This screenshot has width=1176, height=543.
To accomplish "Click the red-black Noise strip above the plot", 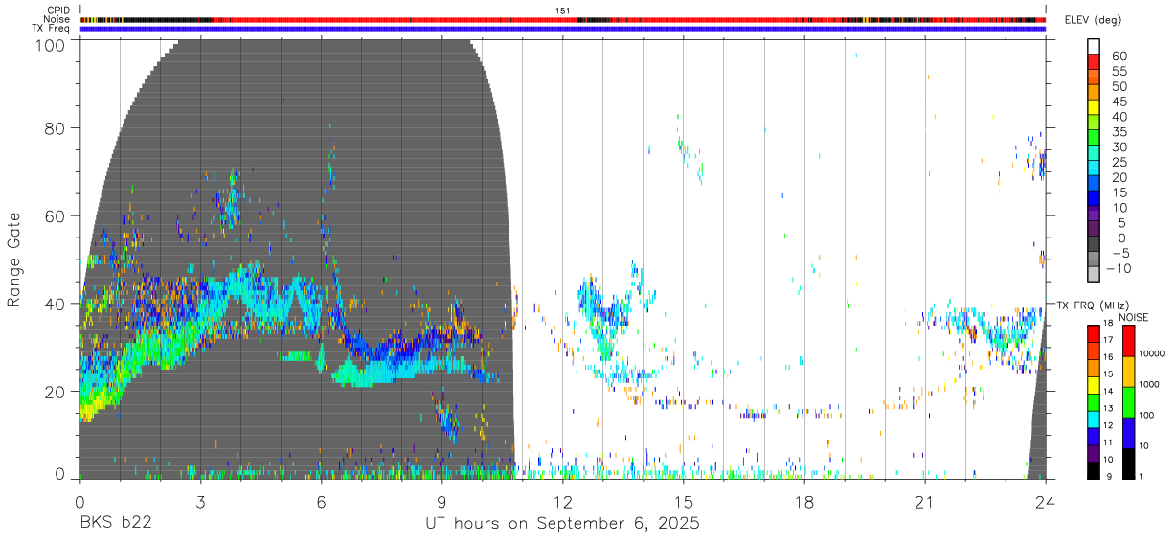I will tap(562, 19).
